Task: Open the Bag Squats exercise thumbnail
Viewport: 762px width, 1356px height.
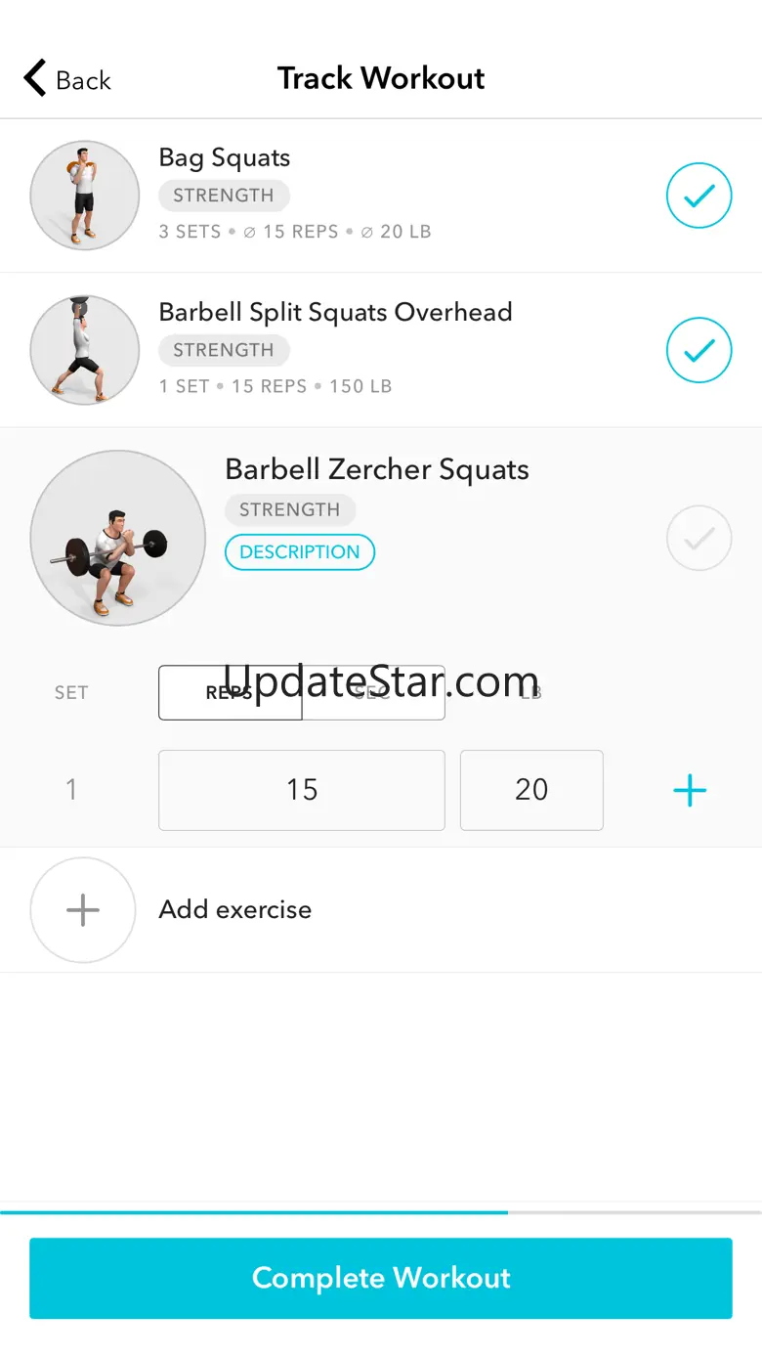Action: coord(85,196)
